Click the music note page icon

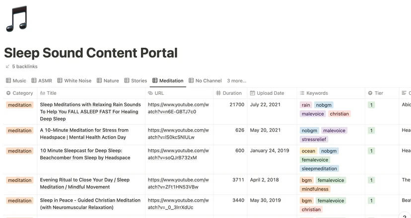coord(17,19)
